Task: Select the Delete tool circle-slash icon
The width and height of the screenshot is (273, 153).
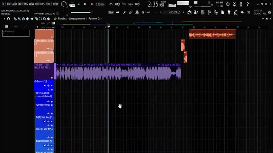Action: pyautogui.click(x=23, y=19)
